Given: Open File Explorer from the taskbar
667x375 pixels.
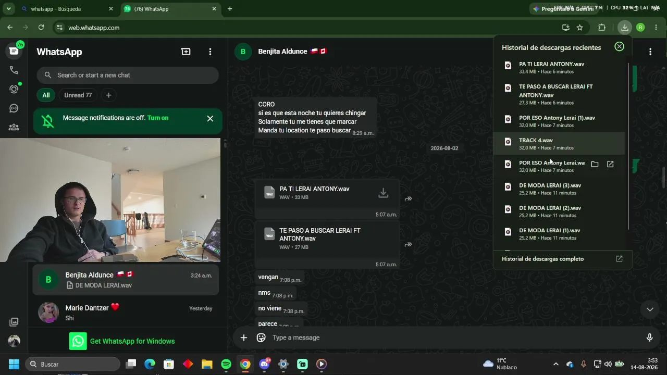Looking at the screenshot, I should 207,364.
